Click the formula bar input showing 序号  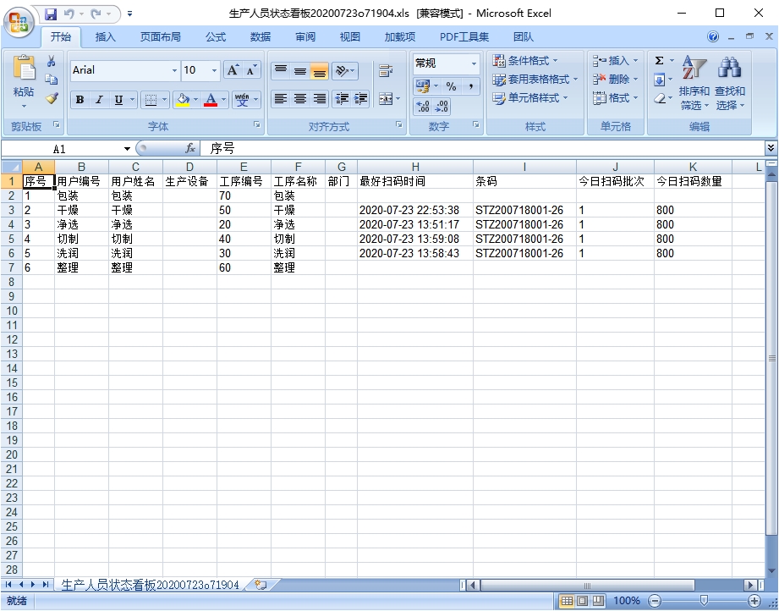pos(482,148)
